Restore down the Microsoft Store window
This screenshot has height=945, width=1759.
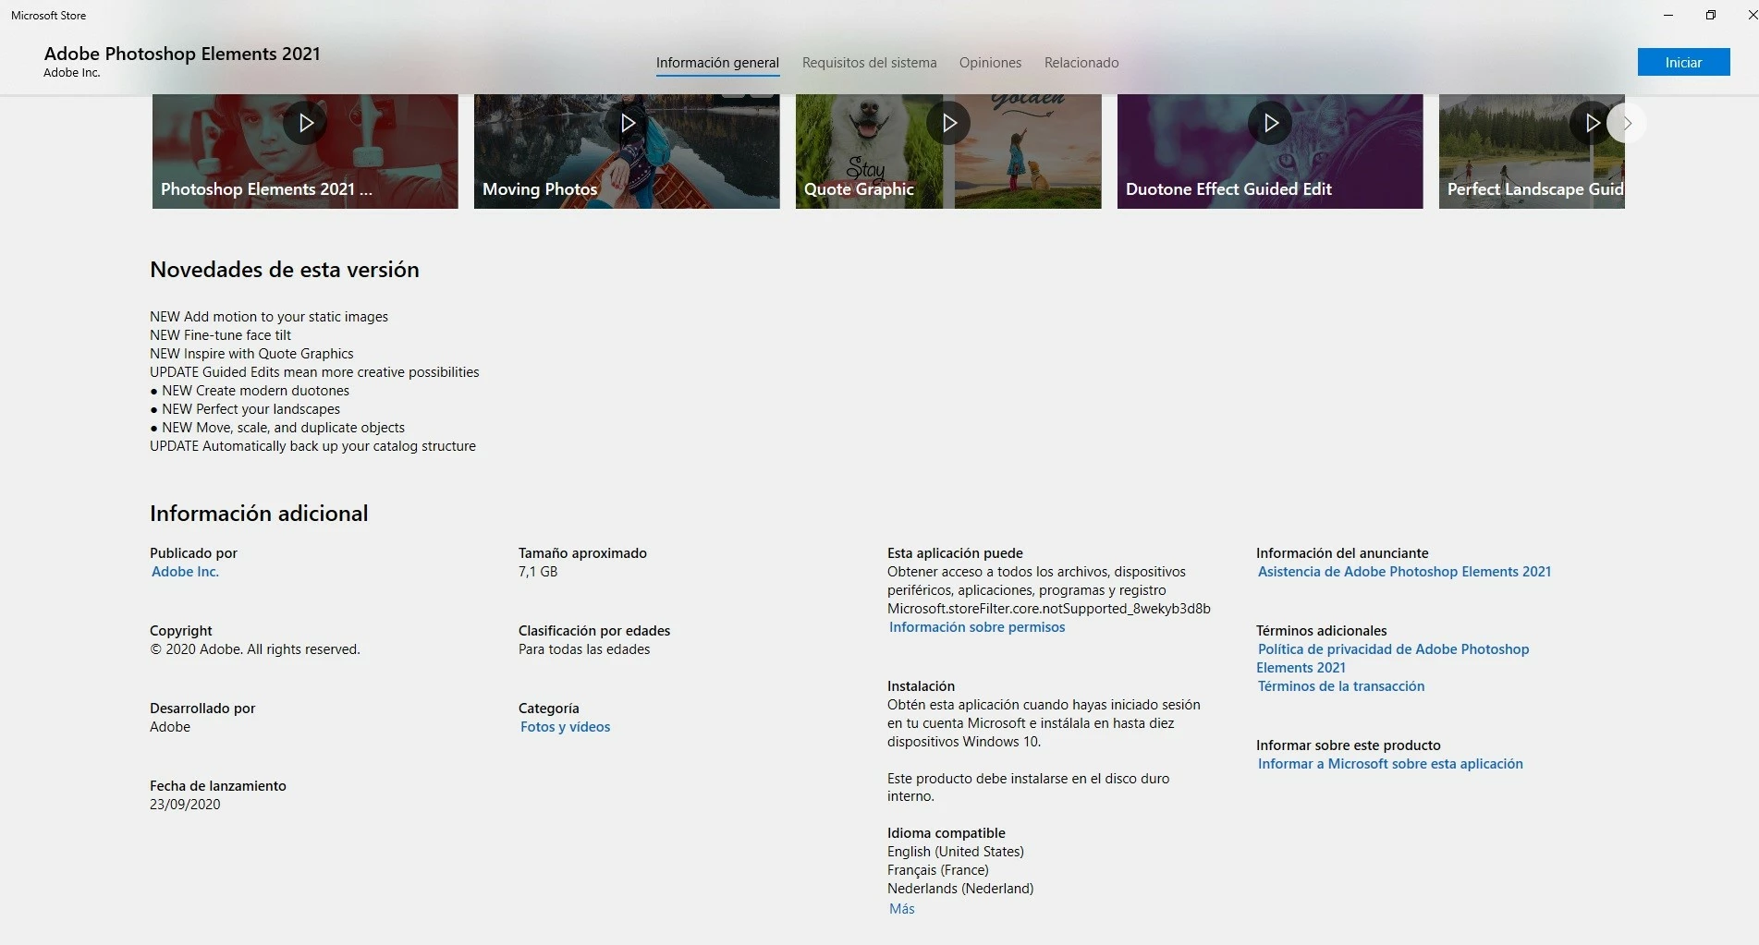click(1711, 15)
